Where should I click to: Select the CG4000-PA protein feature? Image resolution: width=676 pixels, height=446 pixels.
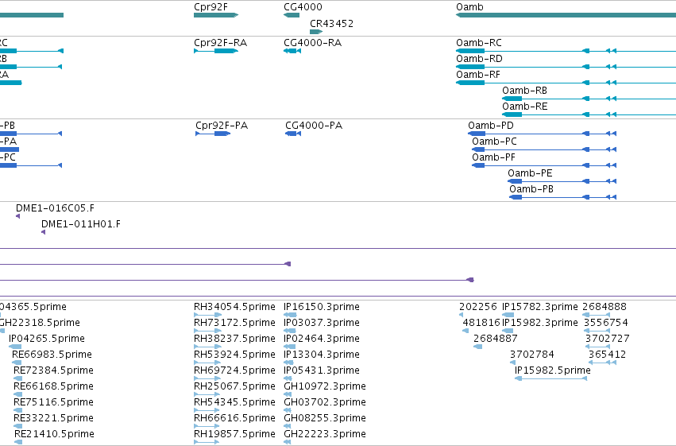[293, 134]
